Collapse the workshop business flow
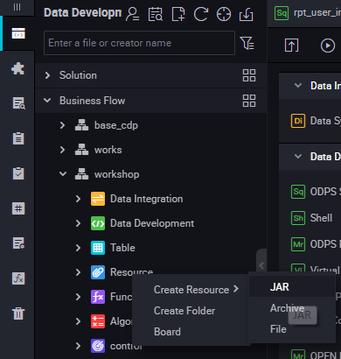Image resolution: width=341 pixels, height=359 pixels. (63, 174)
